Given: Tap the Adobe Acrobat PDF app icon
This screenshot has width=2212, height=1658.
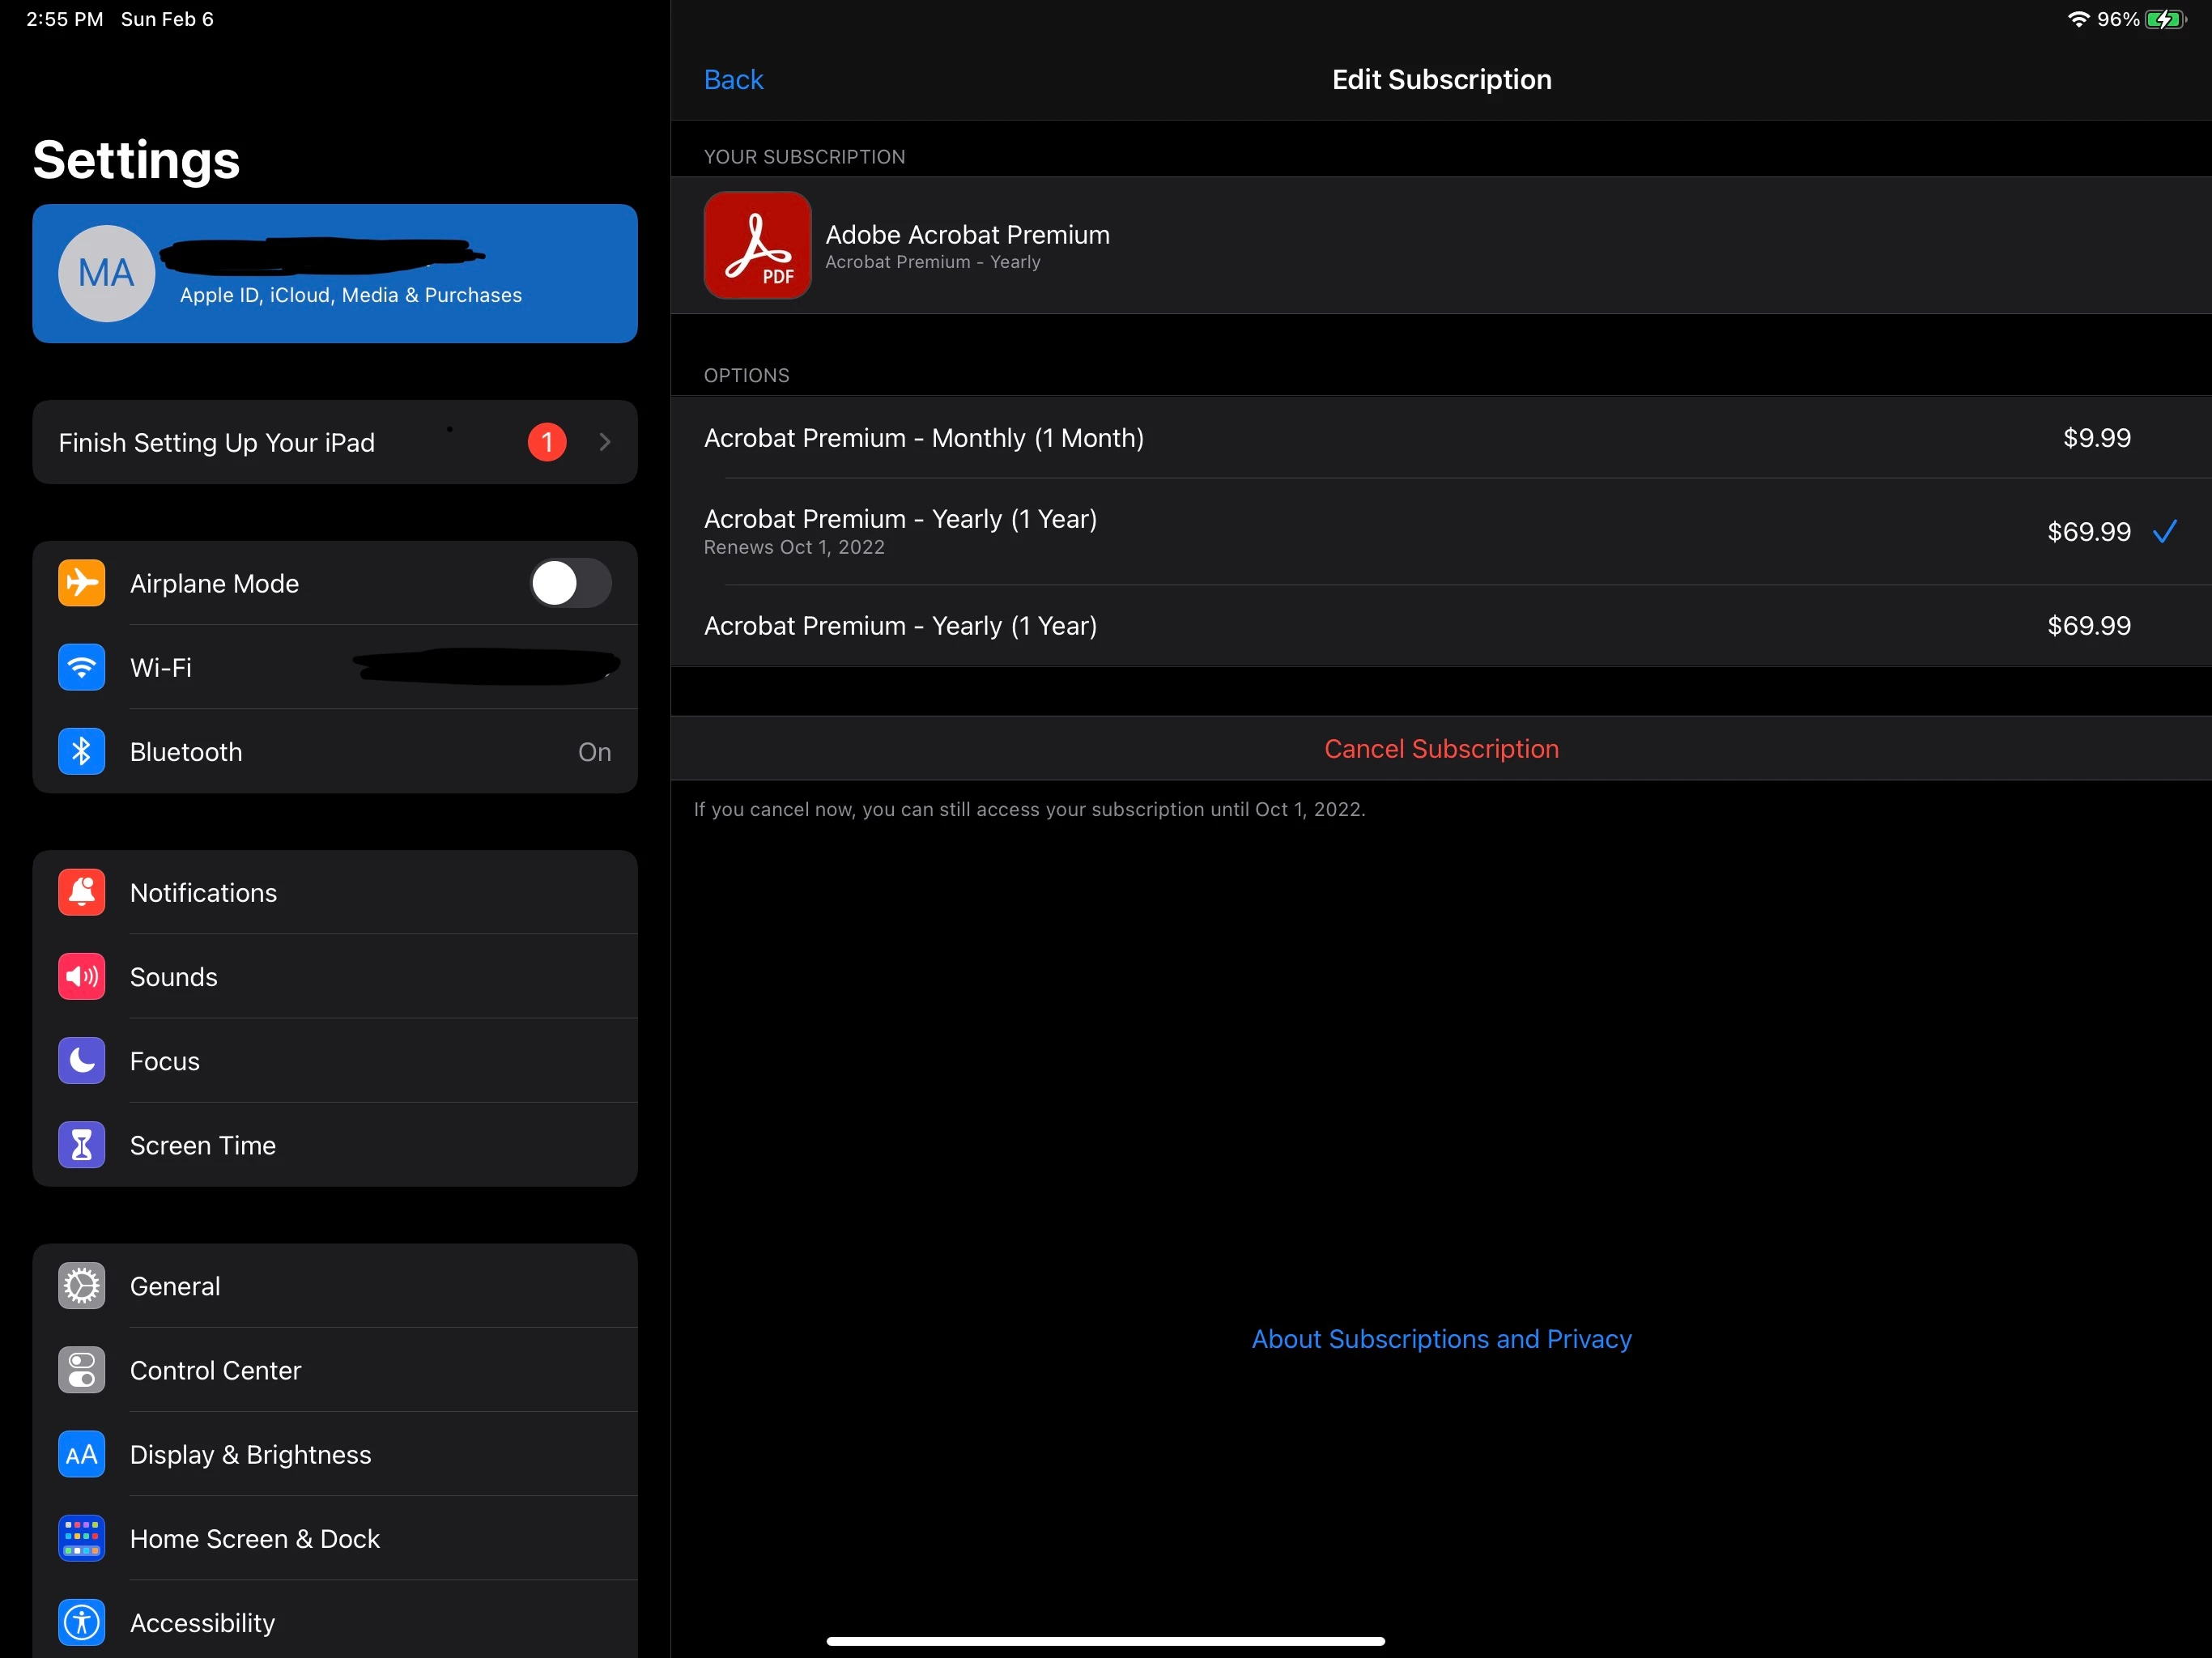Looking at the screenshot, I should [757, 245].
